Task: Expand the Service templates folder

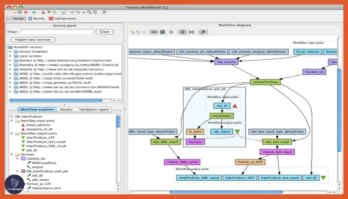Action: (x=10, y=51)
